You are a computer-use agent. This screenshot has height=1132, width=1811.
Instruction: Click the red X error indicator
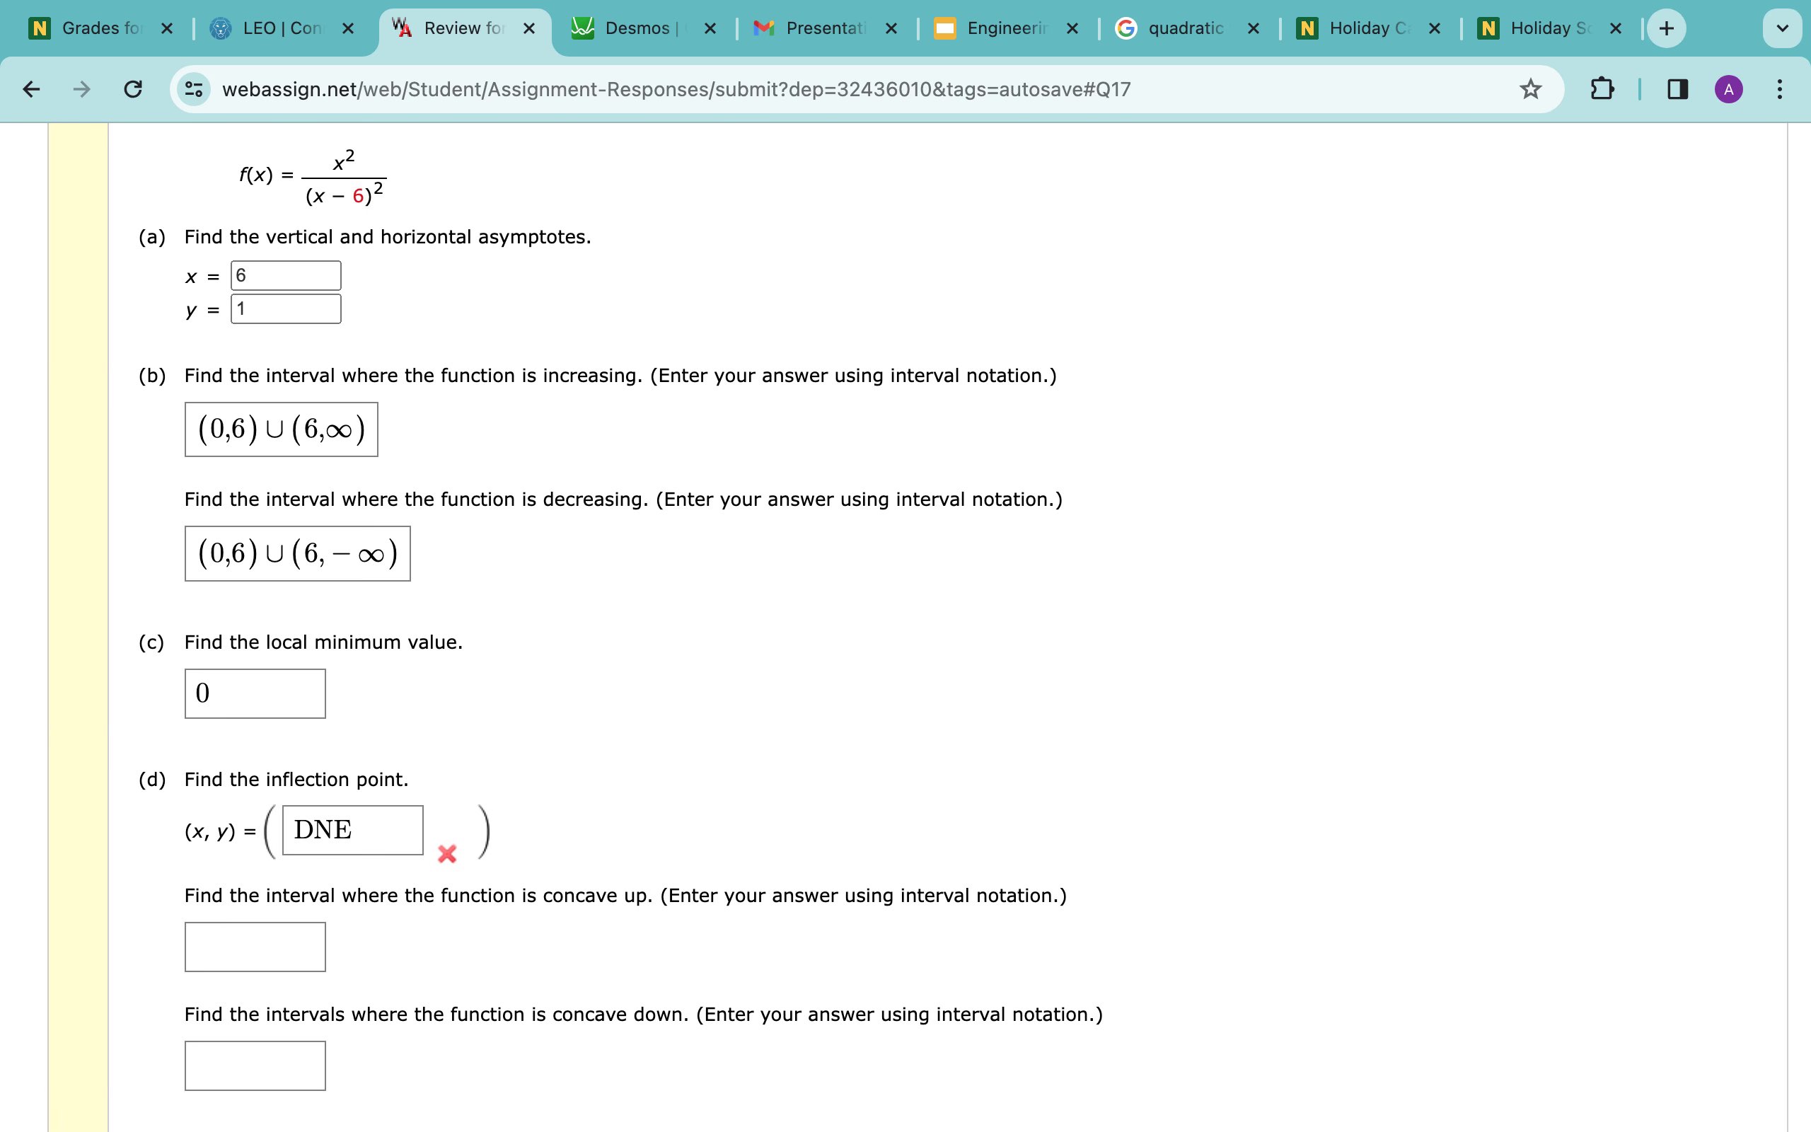tap(447, 853)
